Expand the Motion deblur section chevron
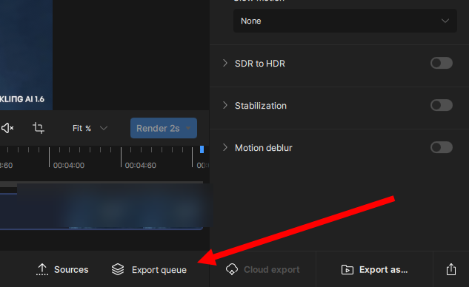The width and height of the screenshot is (469, 287). (225, 147)
